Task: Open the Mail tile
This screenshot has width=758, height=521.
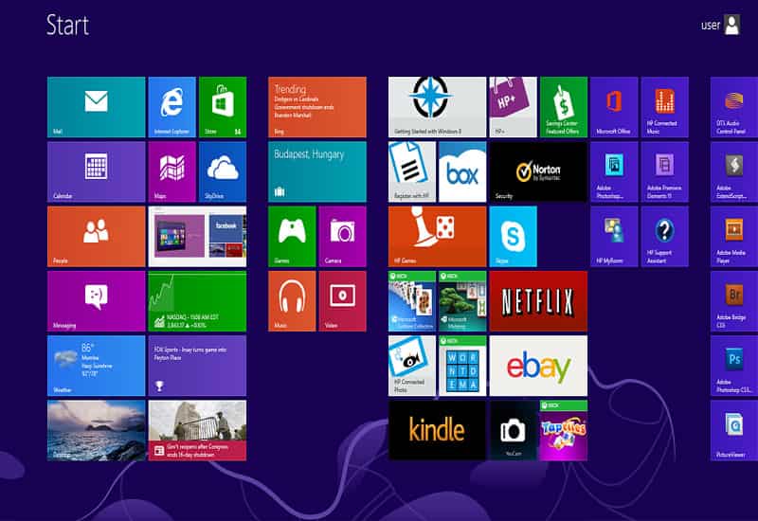Action: tap(97, 107)
